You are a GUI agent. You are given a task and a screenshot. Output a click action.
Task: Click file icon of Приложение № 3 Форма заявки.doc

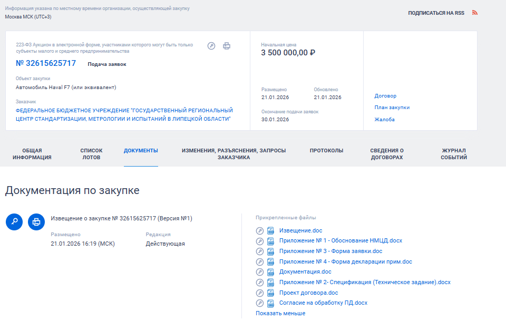270,251
